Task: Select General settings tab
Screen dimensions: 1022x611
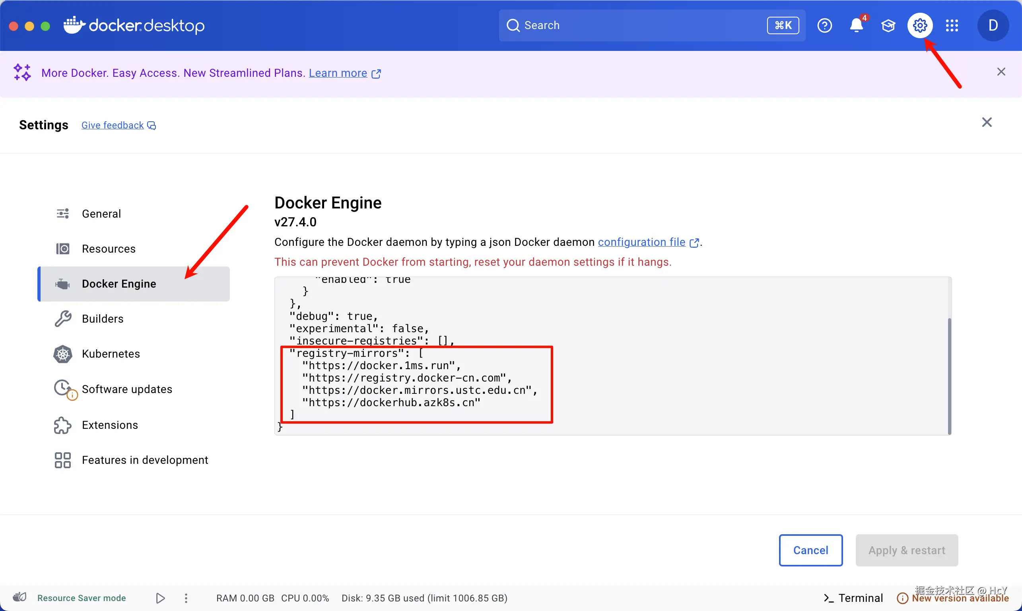Action: tap(101, 214)
